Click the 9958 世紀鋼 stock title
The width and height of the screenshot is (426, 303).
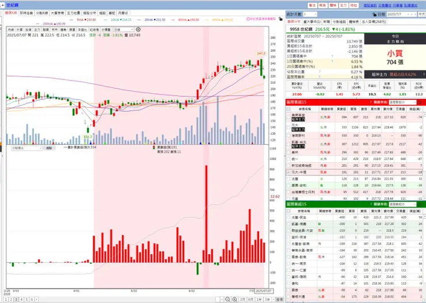point(301,29)
